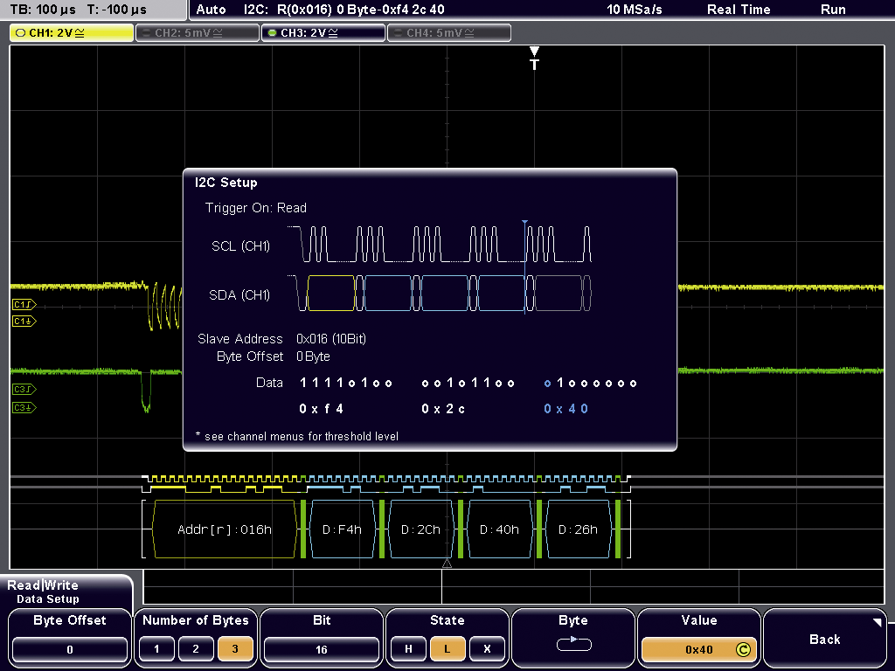Click the Byte cycle arrow icon
Image resolution: width=895 pixels, height=671 pixels.
tap(573, 646)
